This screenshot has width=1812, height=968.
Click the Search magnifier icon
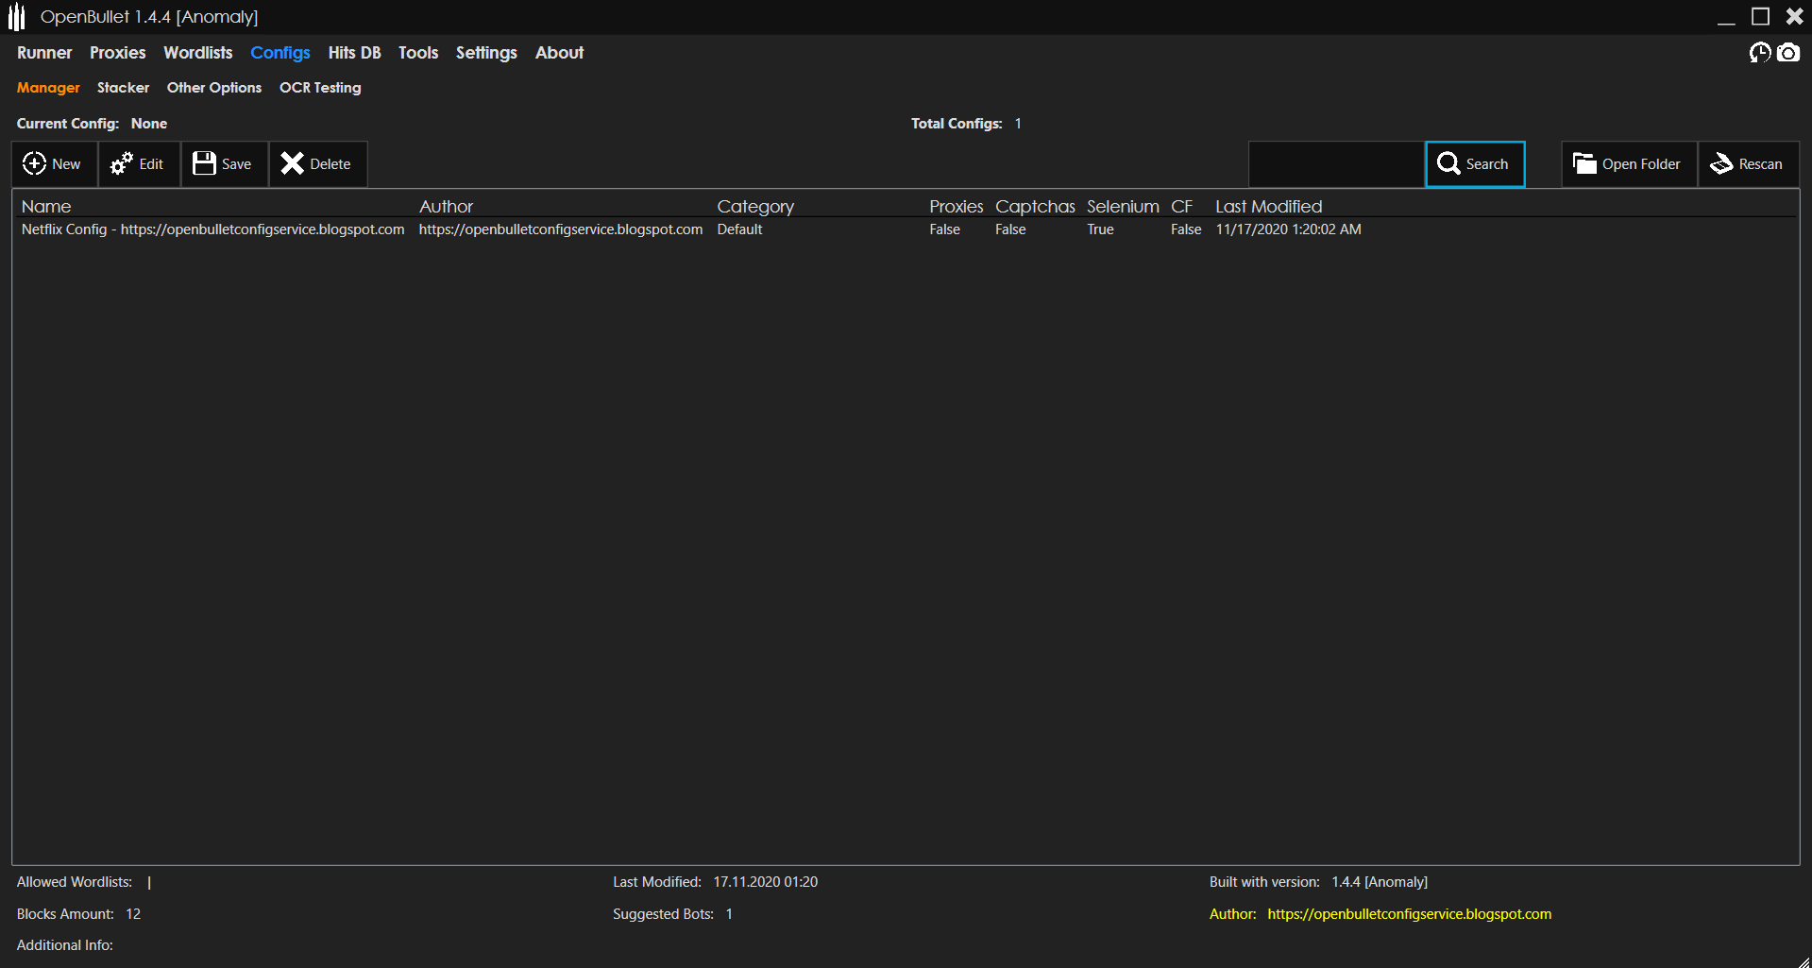coord(1448,163)
